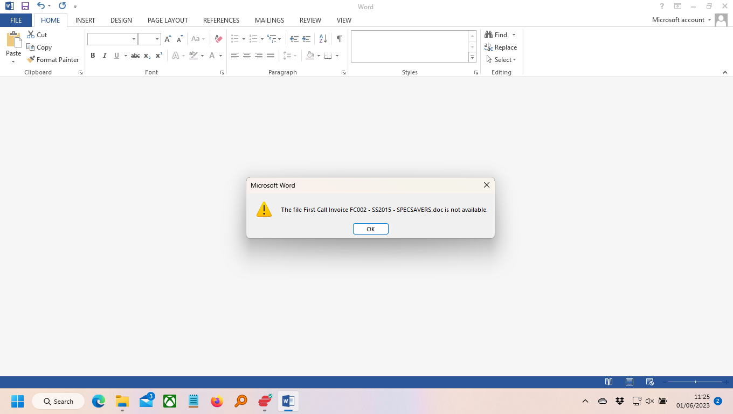
Task: Click the Cut scissors button
Action: click(x=37, y=34)
